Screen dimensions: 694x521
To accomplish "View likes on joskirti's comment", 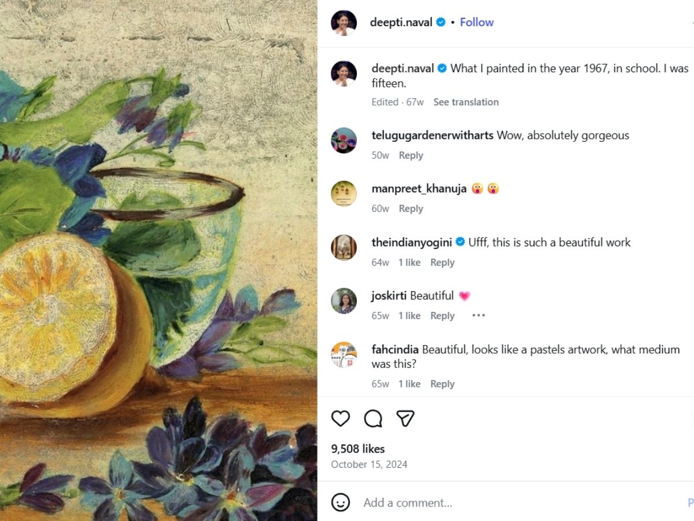I will 409,315.
